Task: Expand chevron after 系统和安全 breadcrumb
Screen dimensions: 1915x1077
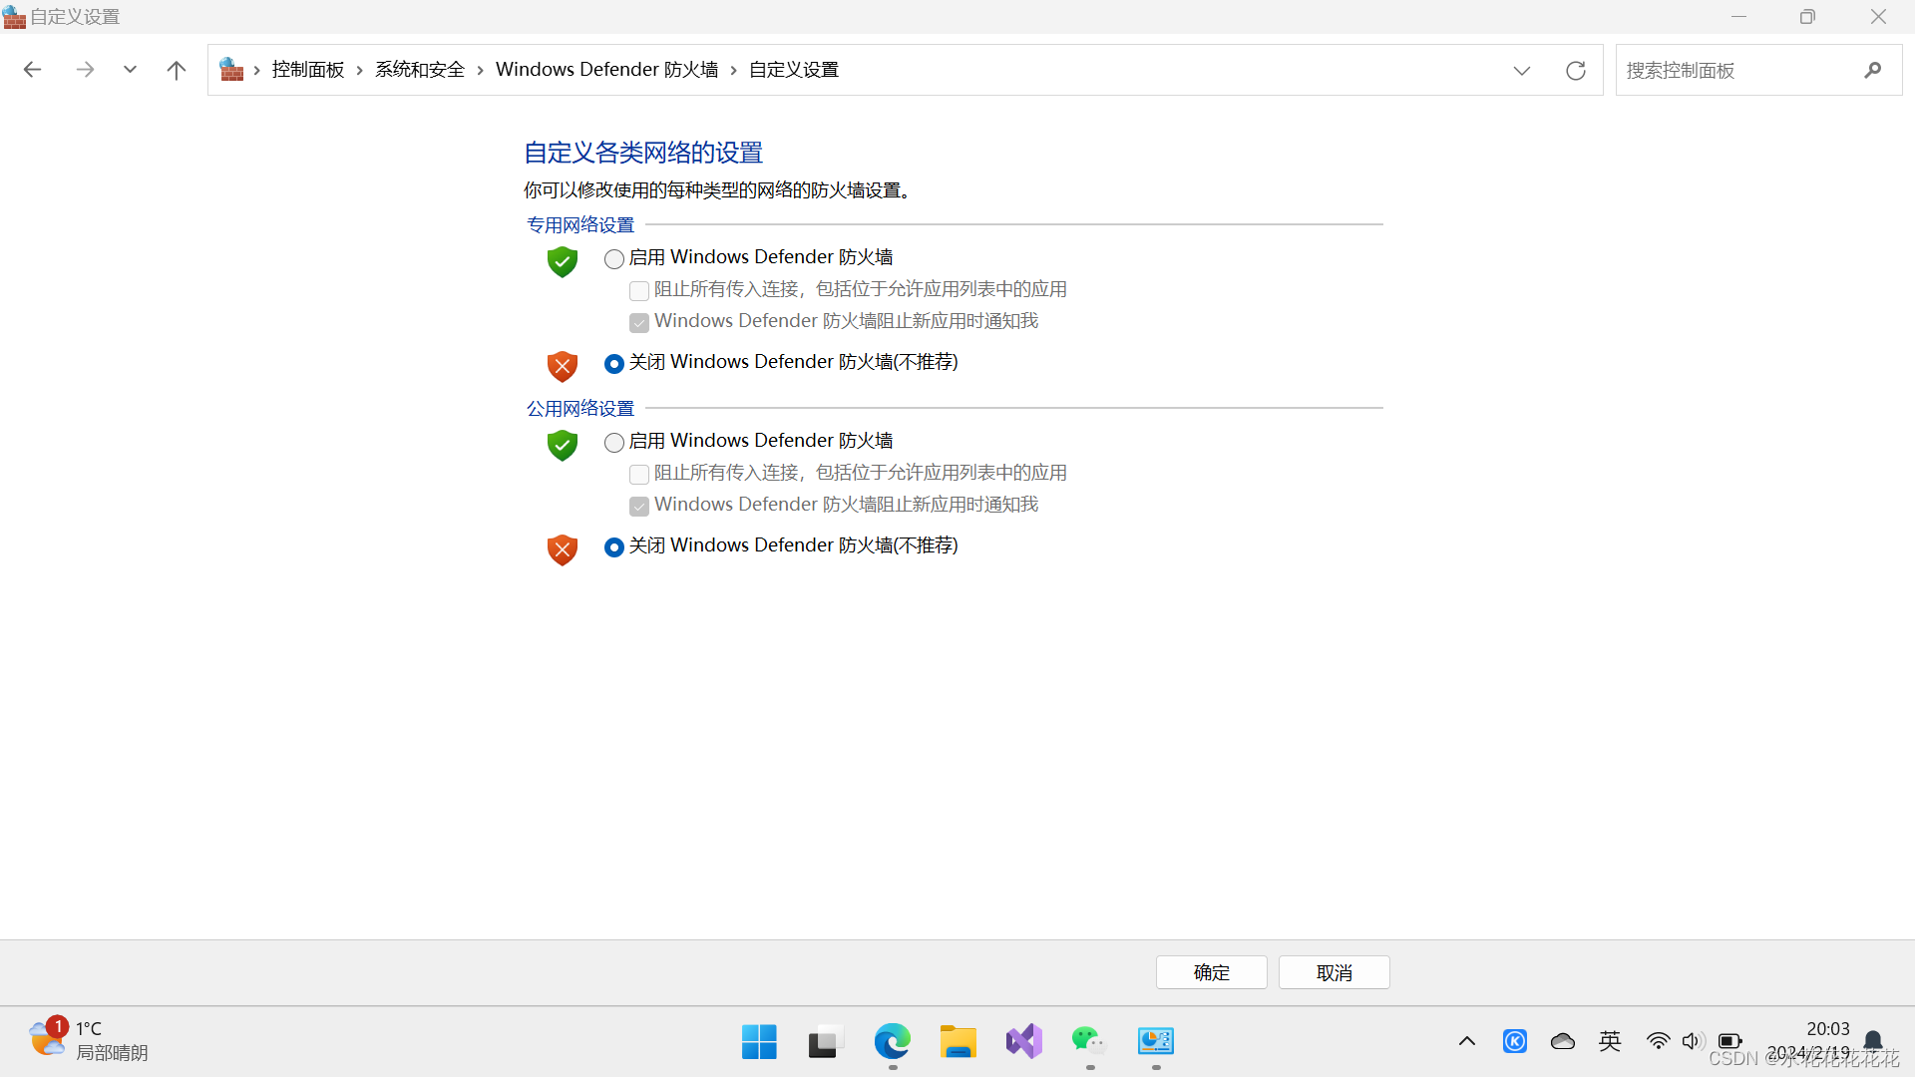Action: (x=481, y=70)
